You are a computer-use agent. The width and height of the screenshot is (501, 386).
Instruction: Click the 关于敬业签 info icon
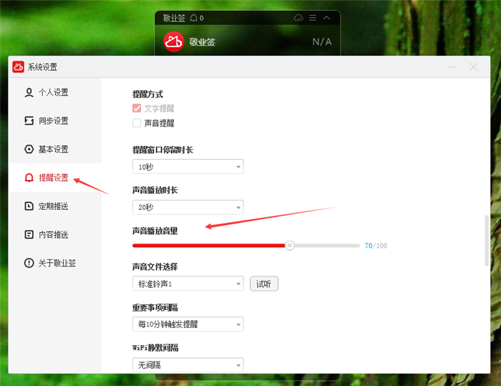(x=29, y=264)
